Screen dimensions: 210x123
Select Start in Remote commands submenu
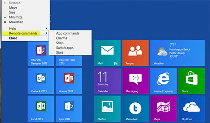coord(70,53)
